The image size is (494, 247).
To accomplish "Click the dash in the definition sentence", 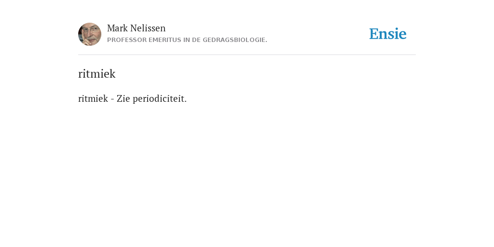I will [112, 99].
